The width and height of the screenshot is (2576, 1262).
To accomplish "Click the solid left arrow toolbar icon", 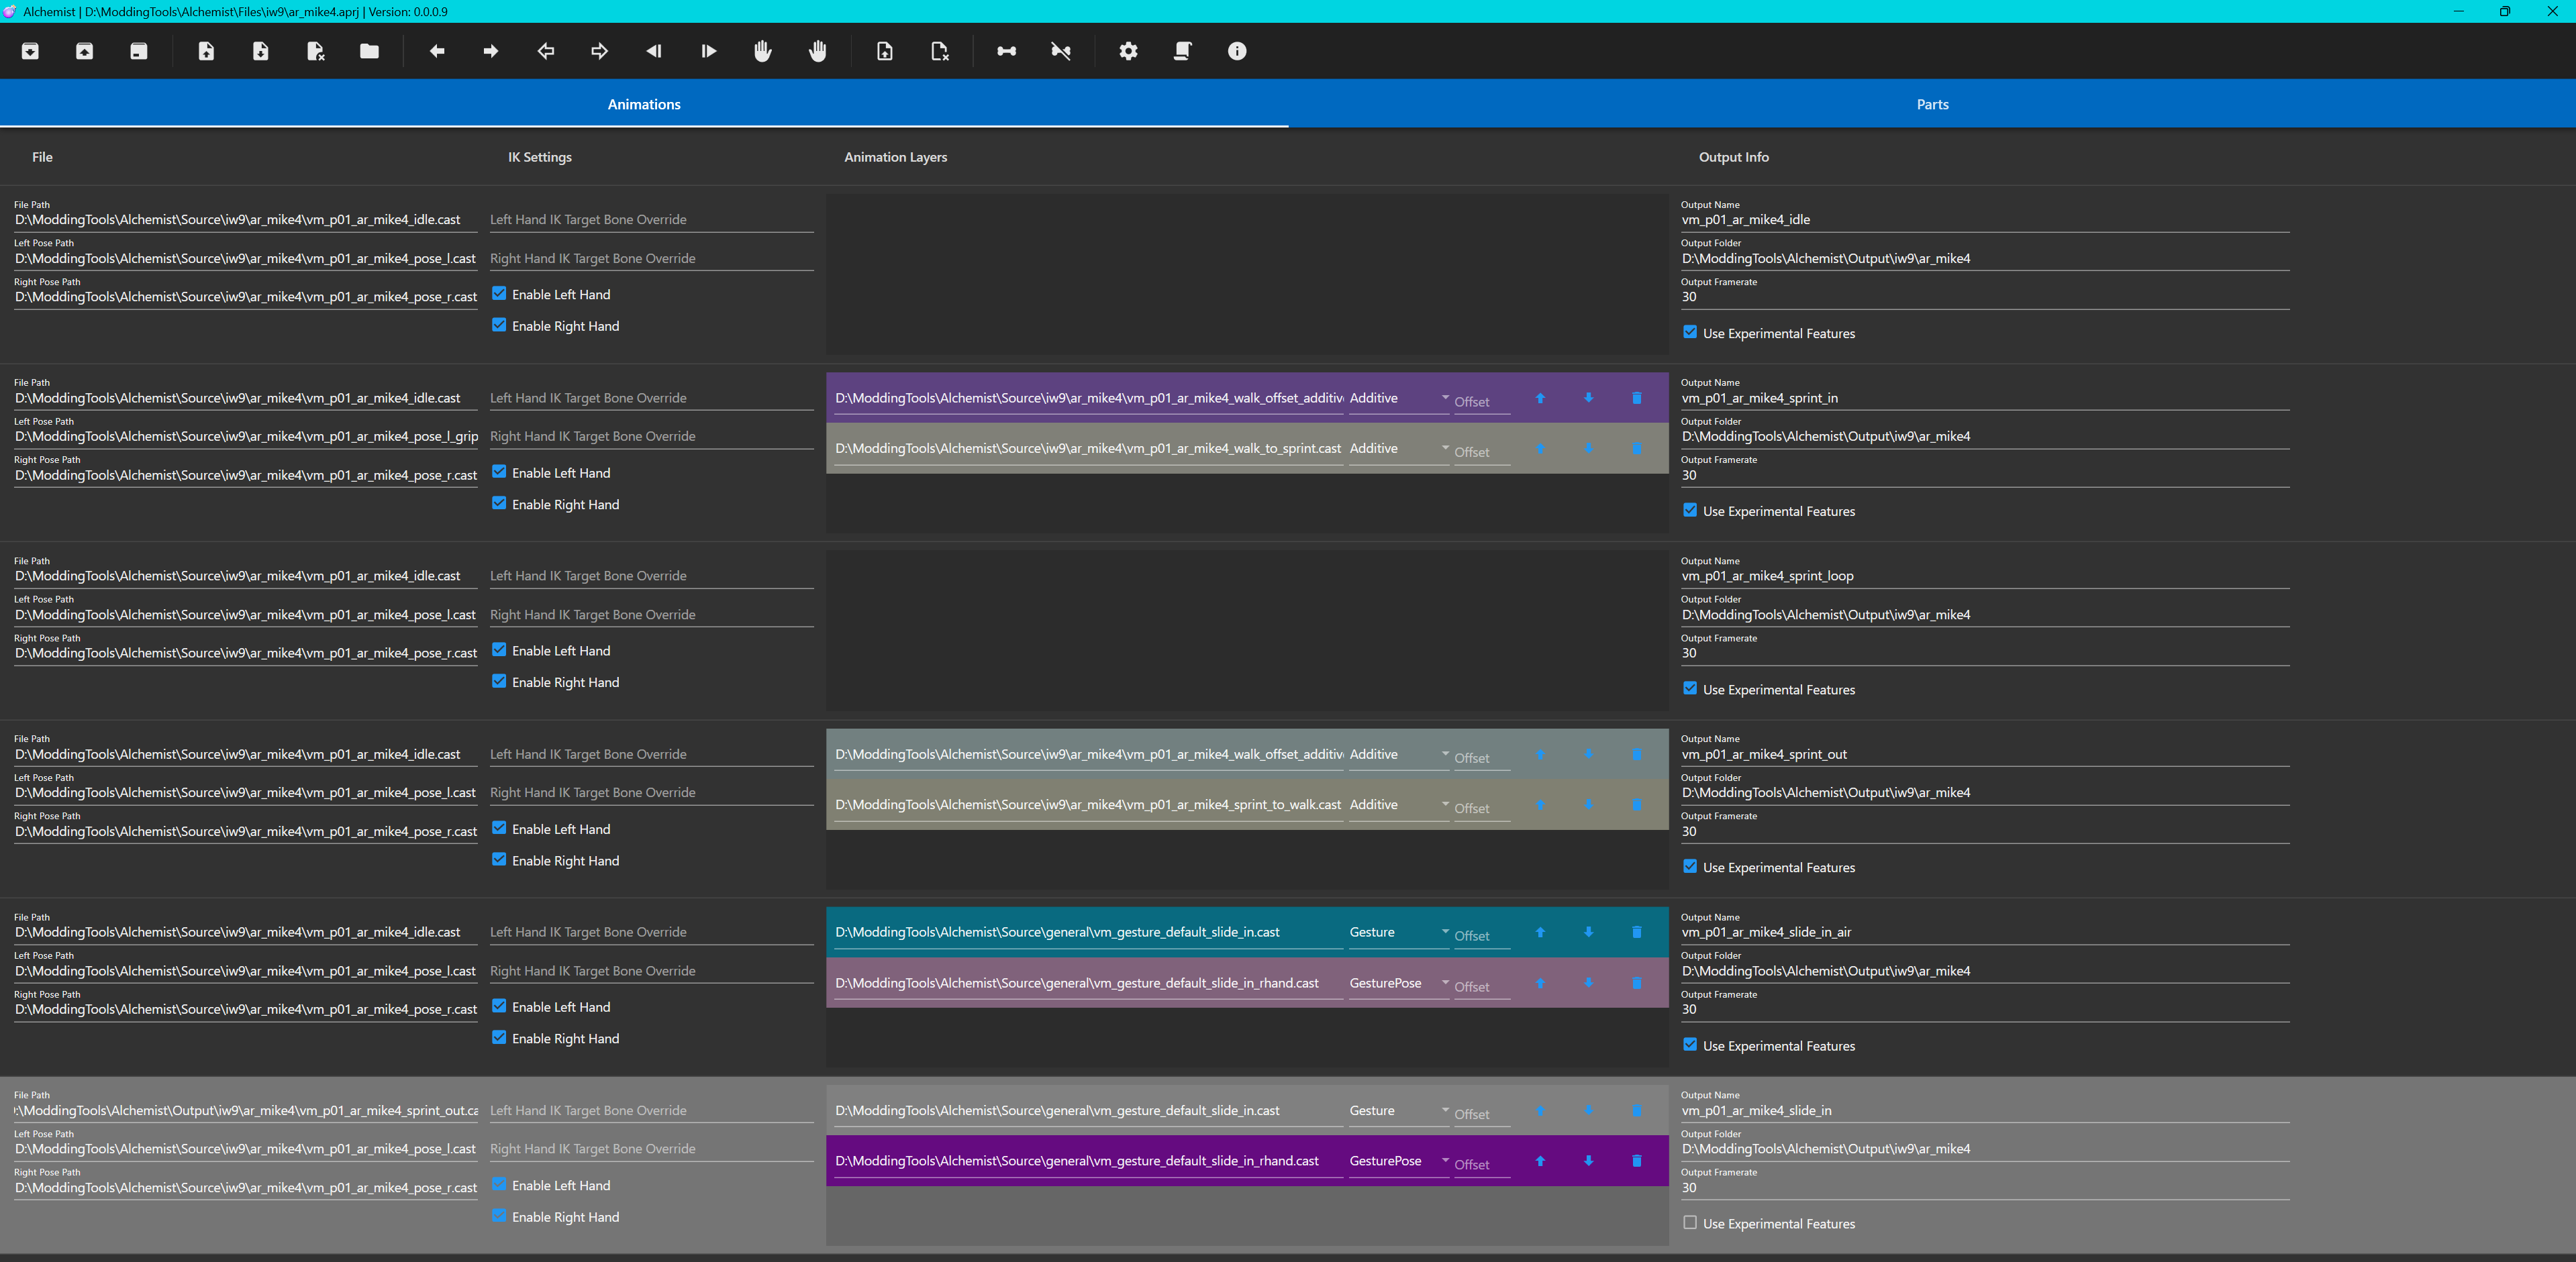I will click(x=437, y=51).
